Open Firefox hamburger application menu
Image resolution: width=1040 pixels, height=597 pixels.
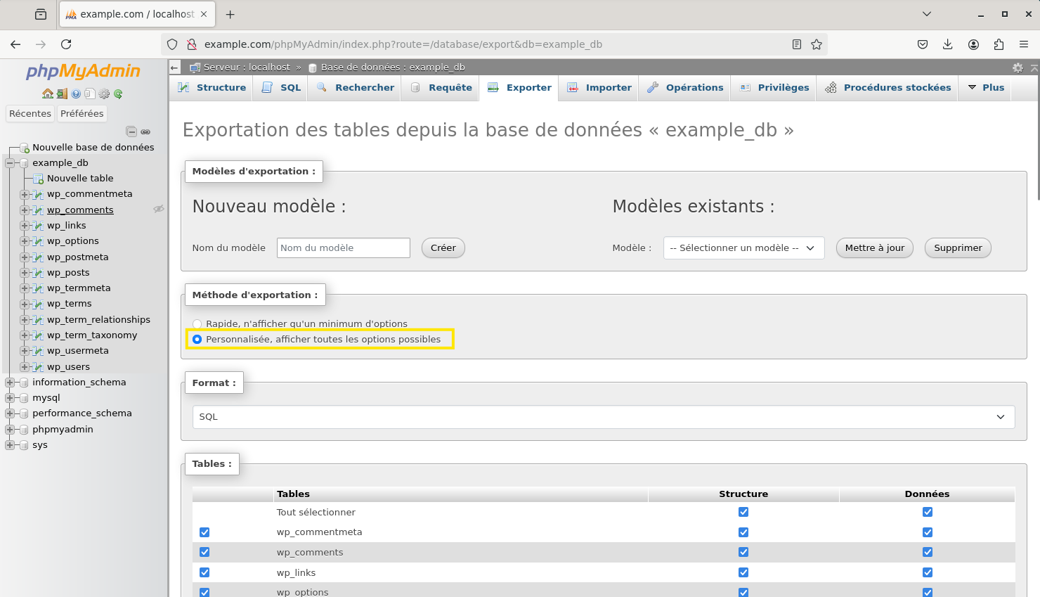pyautogui.click(x=1024, y=44)
